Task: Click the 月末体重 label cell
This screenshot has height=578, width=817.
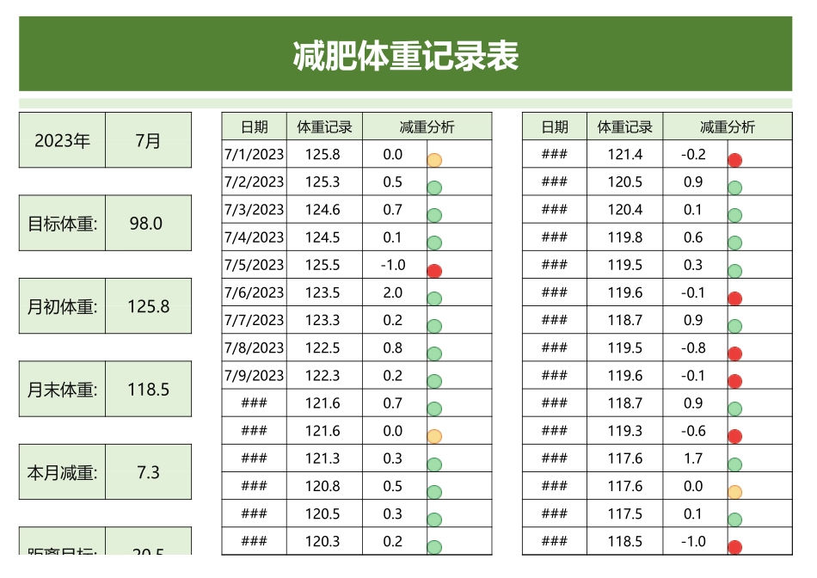Action: tap(62, 389)
